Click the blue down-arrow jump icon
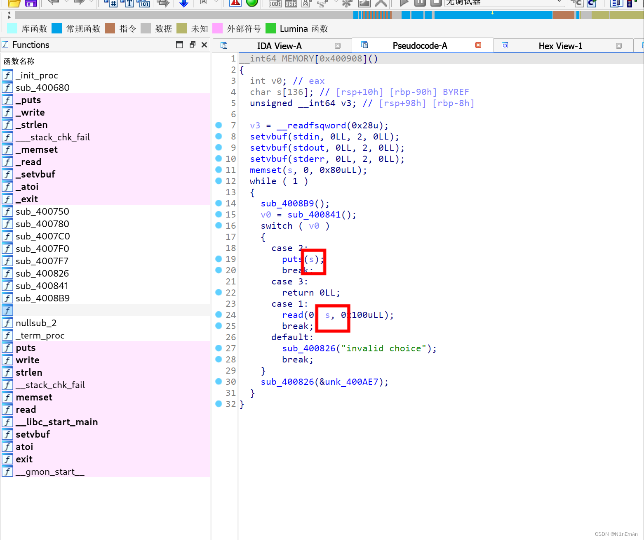This screenshot has width=644, height=540. [184, 3]
